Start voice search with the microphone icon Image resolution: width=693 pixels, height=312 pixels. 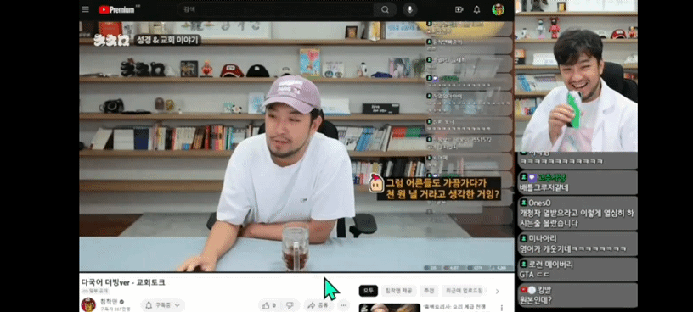click(x=410, y=9)
